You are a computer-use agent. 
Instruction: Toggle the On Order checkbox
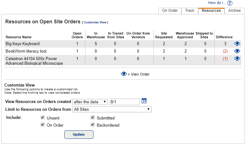[x=43, y=124]
